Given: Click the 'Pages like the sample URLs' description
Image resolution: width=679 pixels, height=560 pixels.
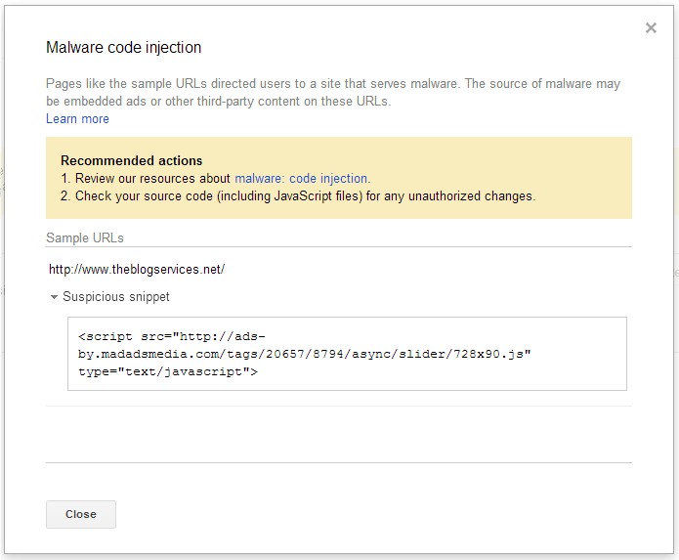Looking at the screenshot, I should point(332,84).
